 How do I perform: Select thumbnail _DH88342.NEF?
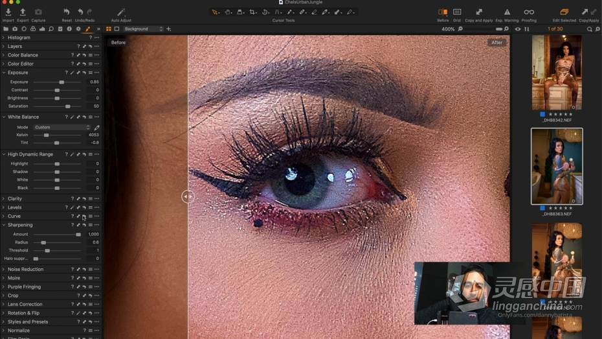click(557, 73)
